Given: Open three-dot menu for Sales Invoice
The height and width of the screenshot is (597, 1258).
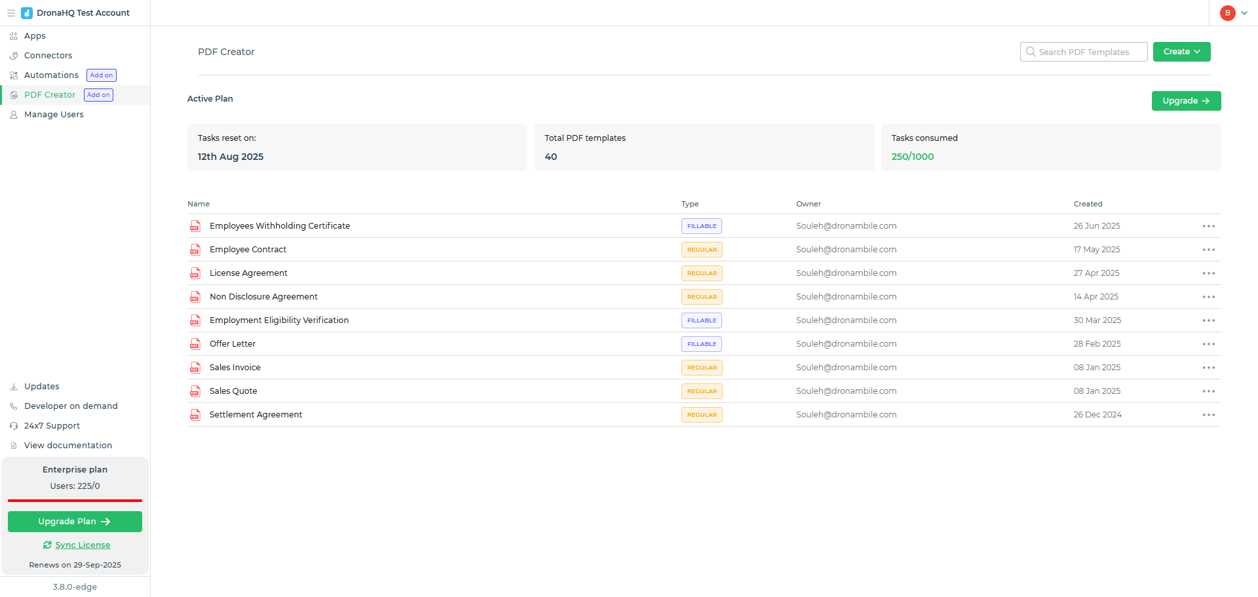Looking at the screenshot, I should [1209, 368].
